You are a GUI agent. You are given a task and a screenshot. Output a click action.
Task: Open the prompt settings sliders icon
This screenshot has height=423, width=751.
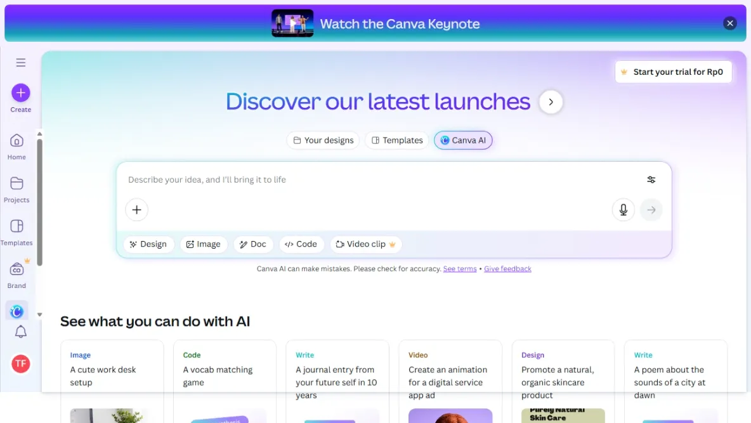tap(651, 179)
